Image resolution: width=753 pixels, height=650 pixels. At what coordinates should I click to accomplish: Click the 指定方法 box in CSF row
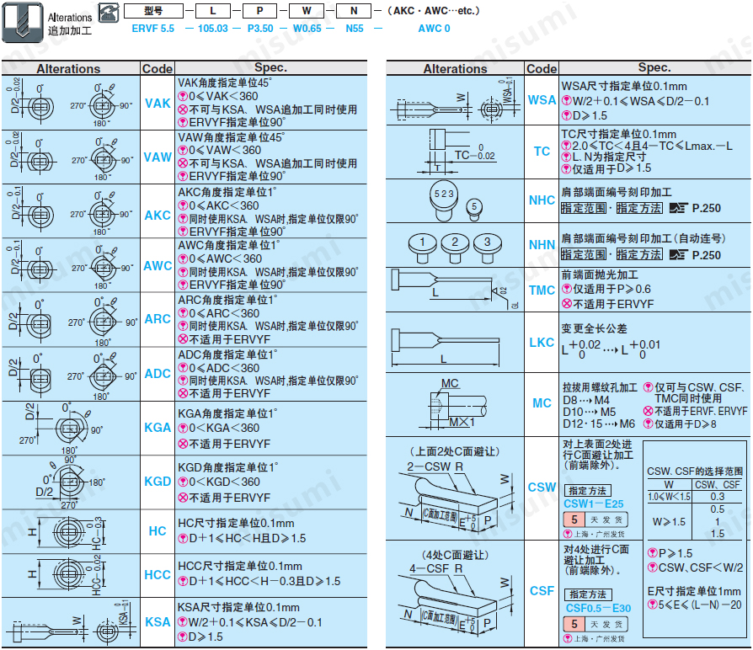click(587, 594)
